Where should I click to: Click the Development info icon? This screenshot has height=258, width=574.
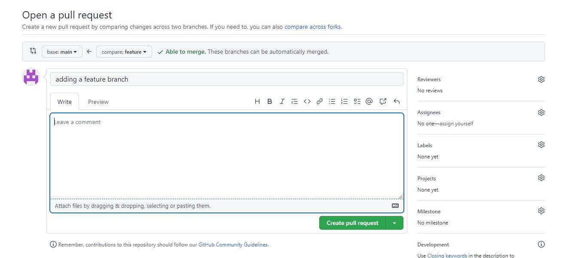tap(541, 244)
